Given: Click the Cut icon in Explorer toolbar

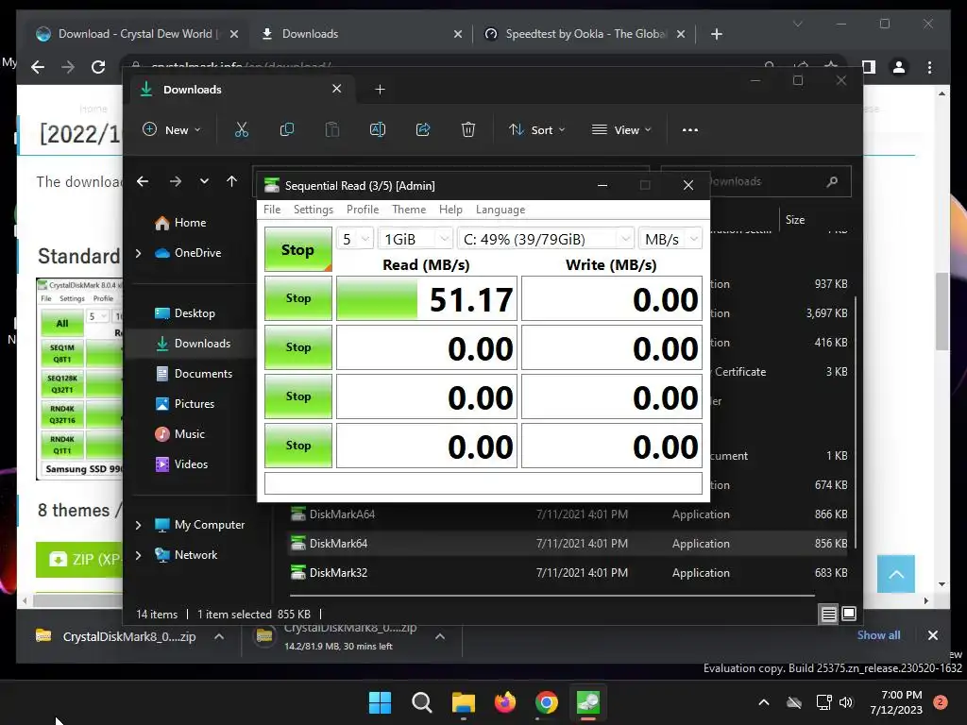Looking at the screenshot, I should (x=241, y=130).
